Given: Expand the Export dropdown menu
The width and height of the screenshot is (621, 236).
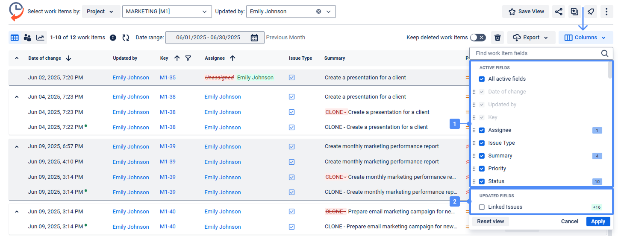Looking at the screenshot, I should point(531,38).
